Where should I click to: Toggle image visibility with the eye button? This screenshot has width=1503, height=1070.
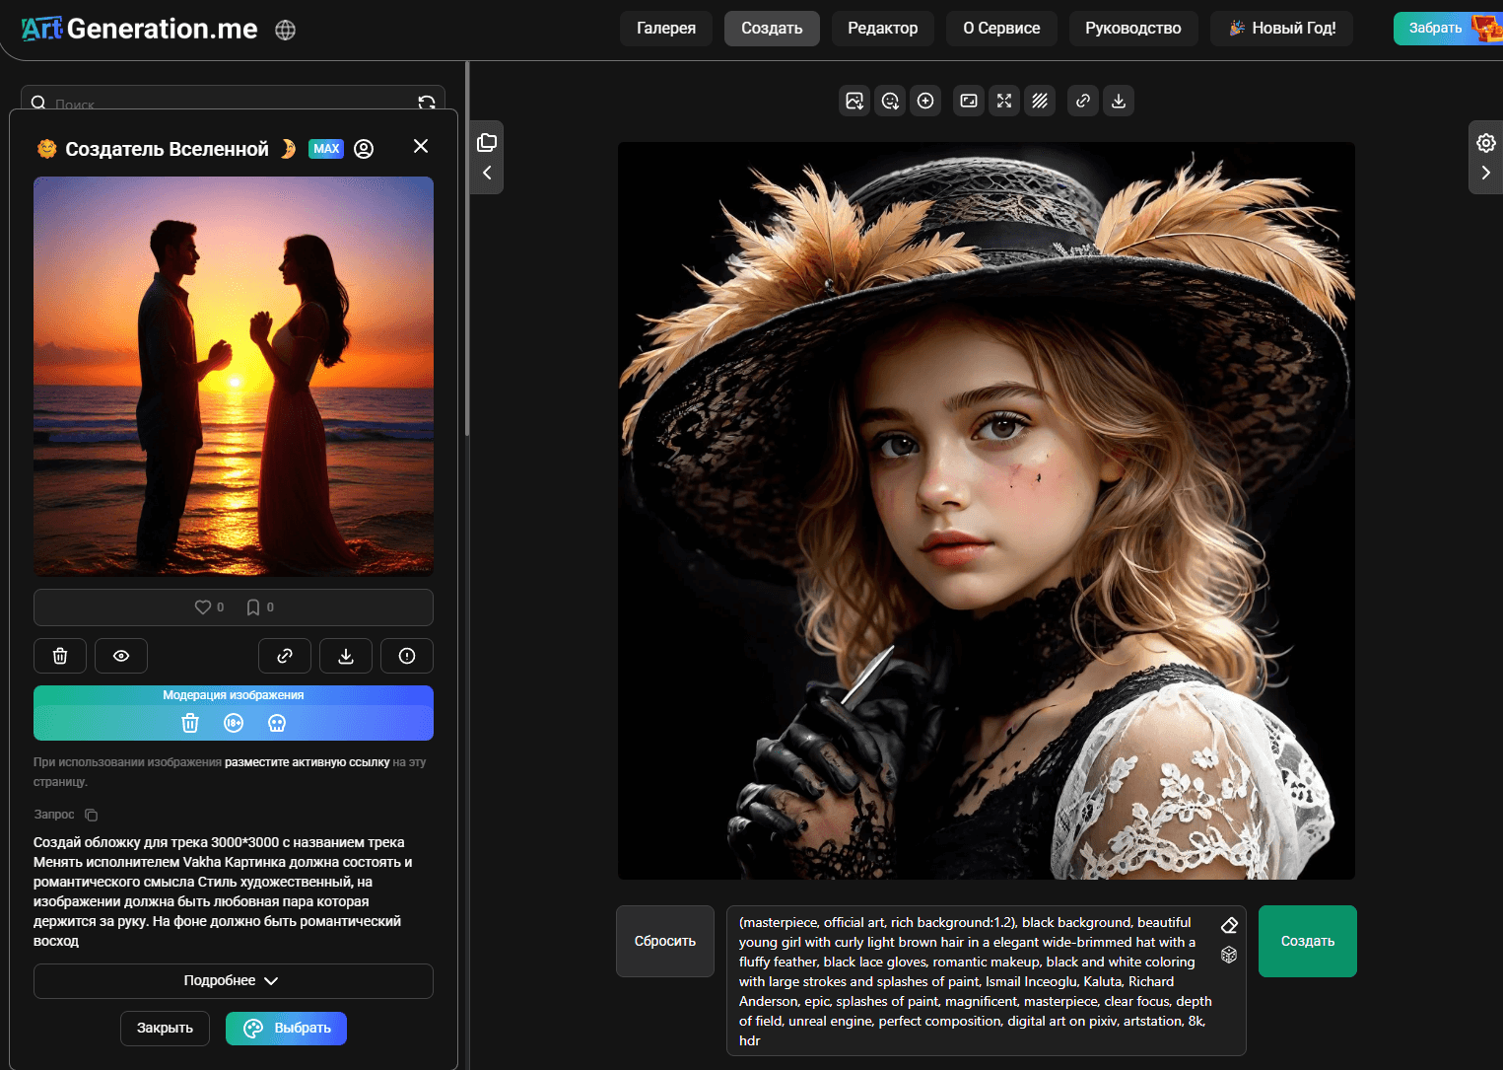(x=121, y=656)
